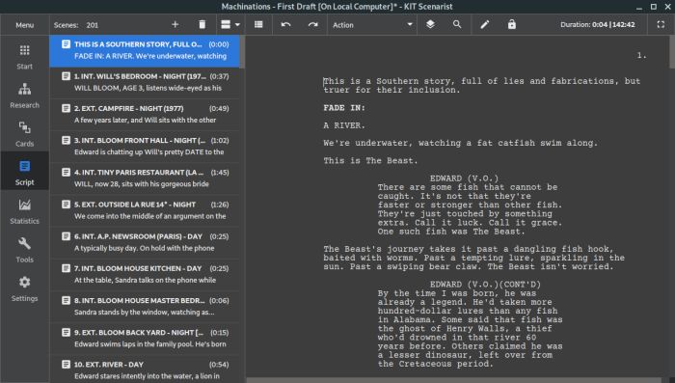Screen dimensions: 675x383
Task: Open the view mode dropdown arrow
Action: [237, 25]
